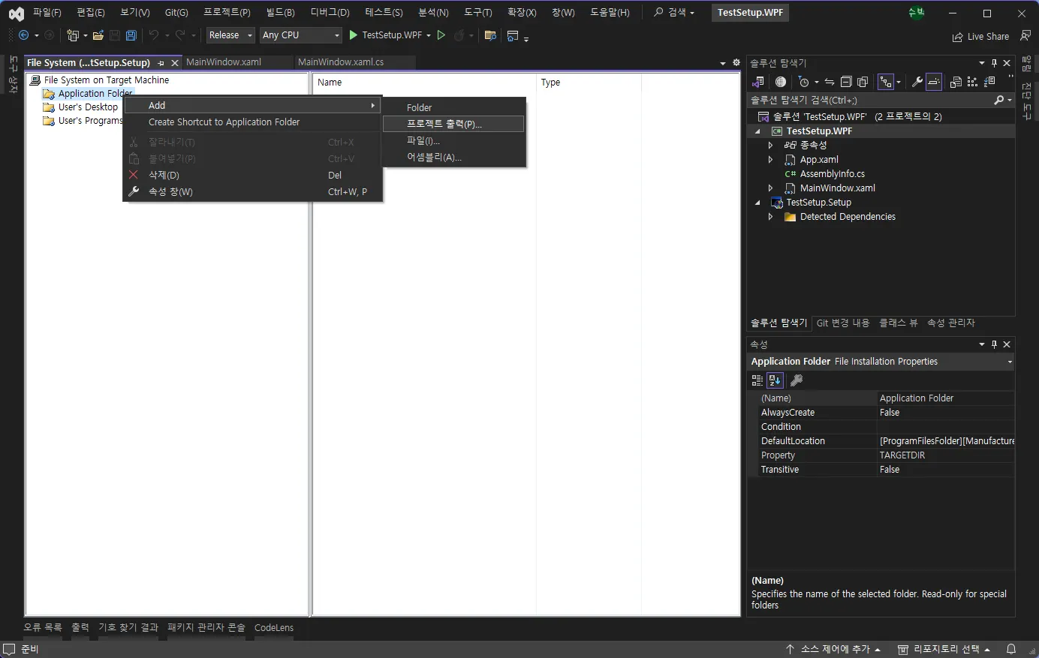This screenshot has width=1039, height=658.
Task: Open the 패키지 관리자 콘솔 tab
Action: (x=206, y=627)
